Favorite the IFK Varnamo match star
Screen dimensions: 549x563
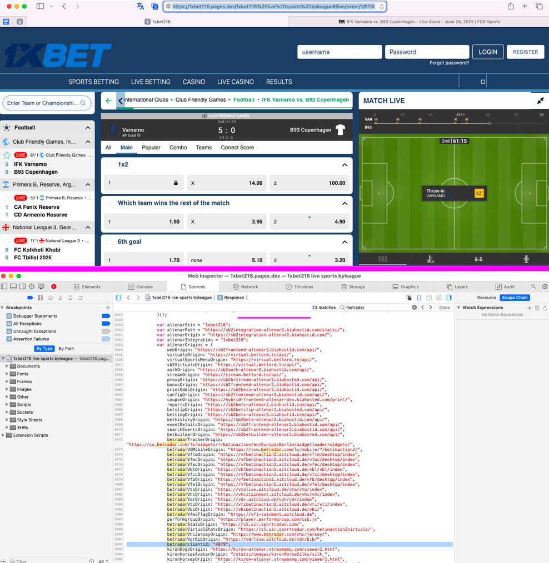tap(7, 155)
